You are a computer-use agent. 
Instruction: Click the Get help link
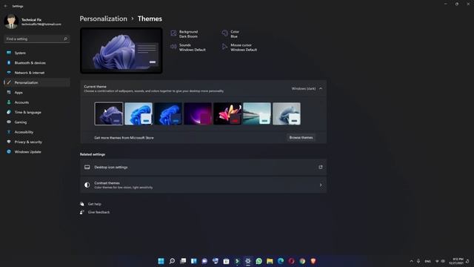pos(94,204)
